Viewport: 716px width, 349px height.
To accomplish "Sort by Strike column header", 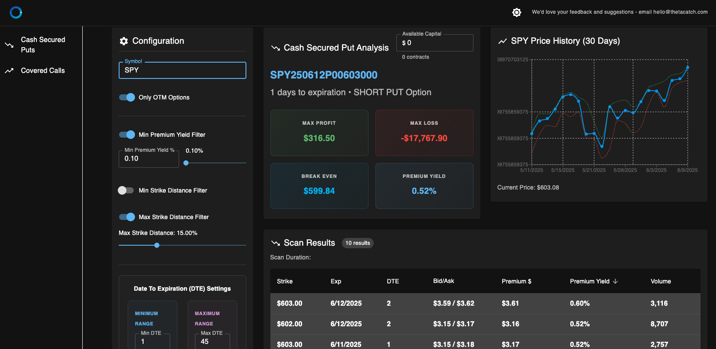I will [285, 281].
